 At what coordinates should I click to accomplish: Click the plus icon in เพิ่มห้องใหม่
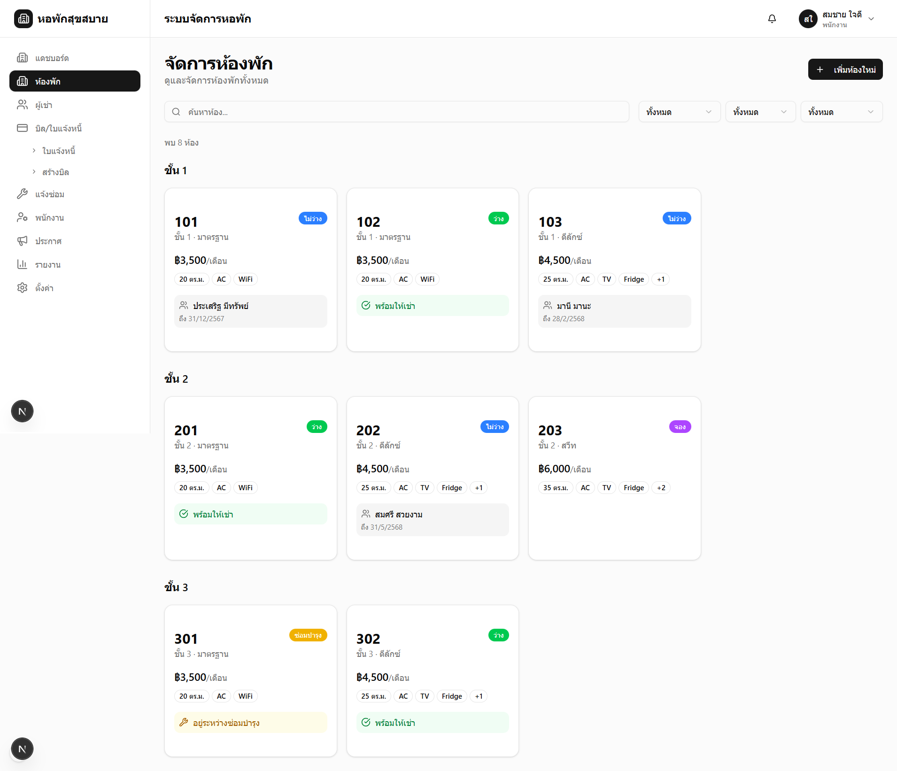coord(820,69)
